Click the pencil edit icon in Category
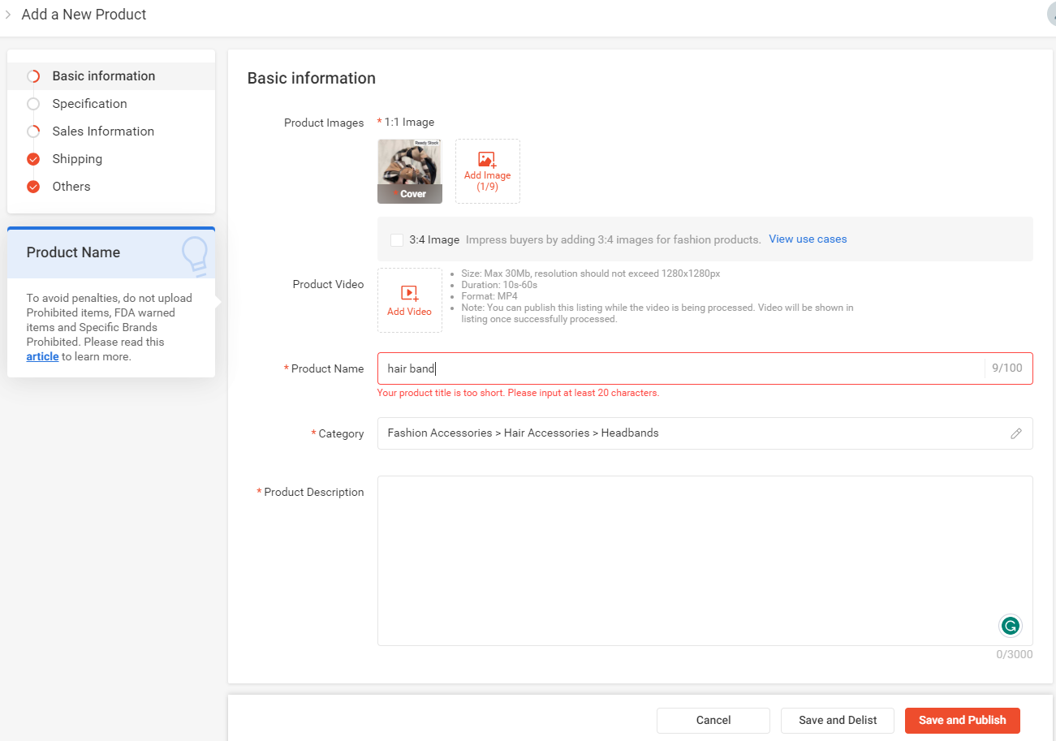Viewport: 1056px width, 741px height. (x=1015, y=433)
